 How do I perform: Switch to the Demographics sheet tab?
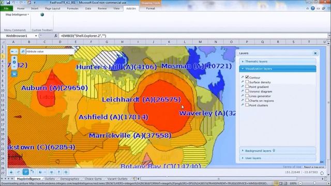point(69,179)
